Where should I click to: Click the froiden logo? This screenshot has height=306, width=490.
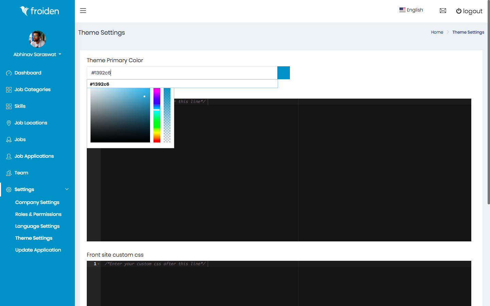(x=39, y=11)
